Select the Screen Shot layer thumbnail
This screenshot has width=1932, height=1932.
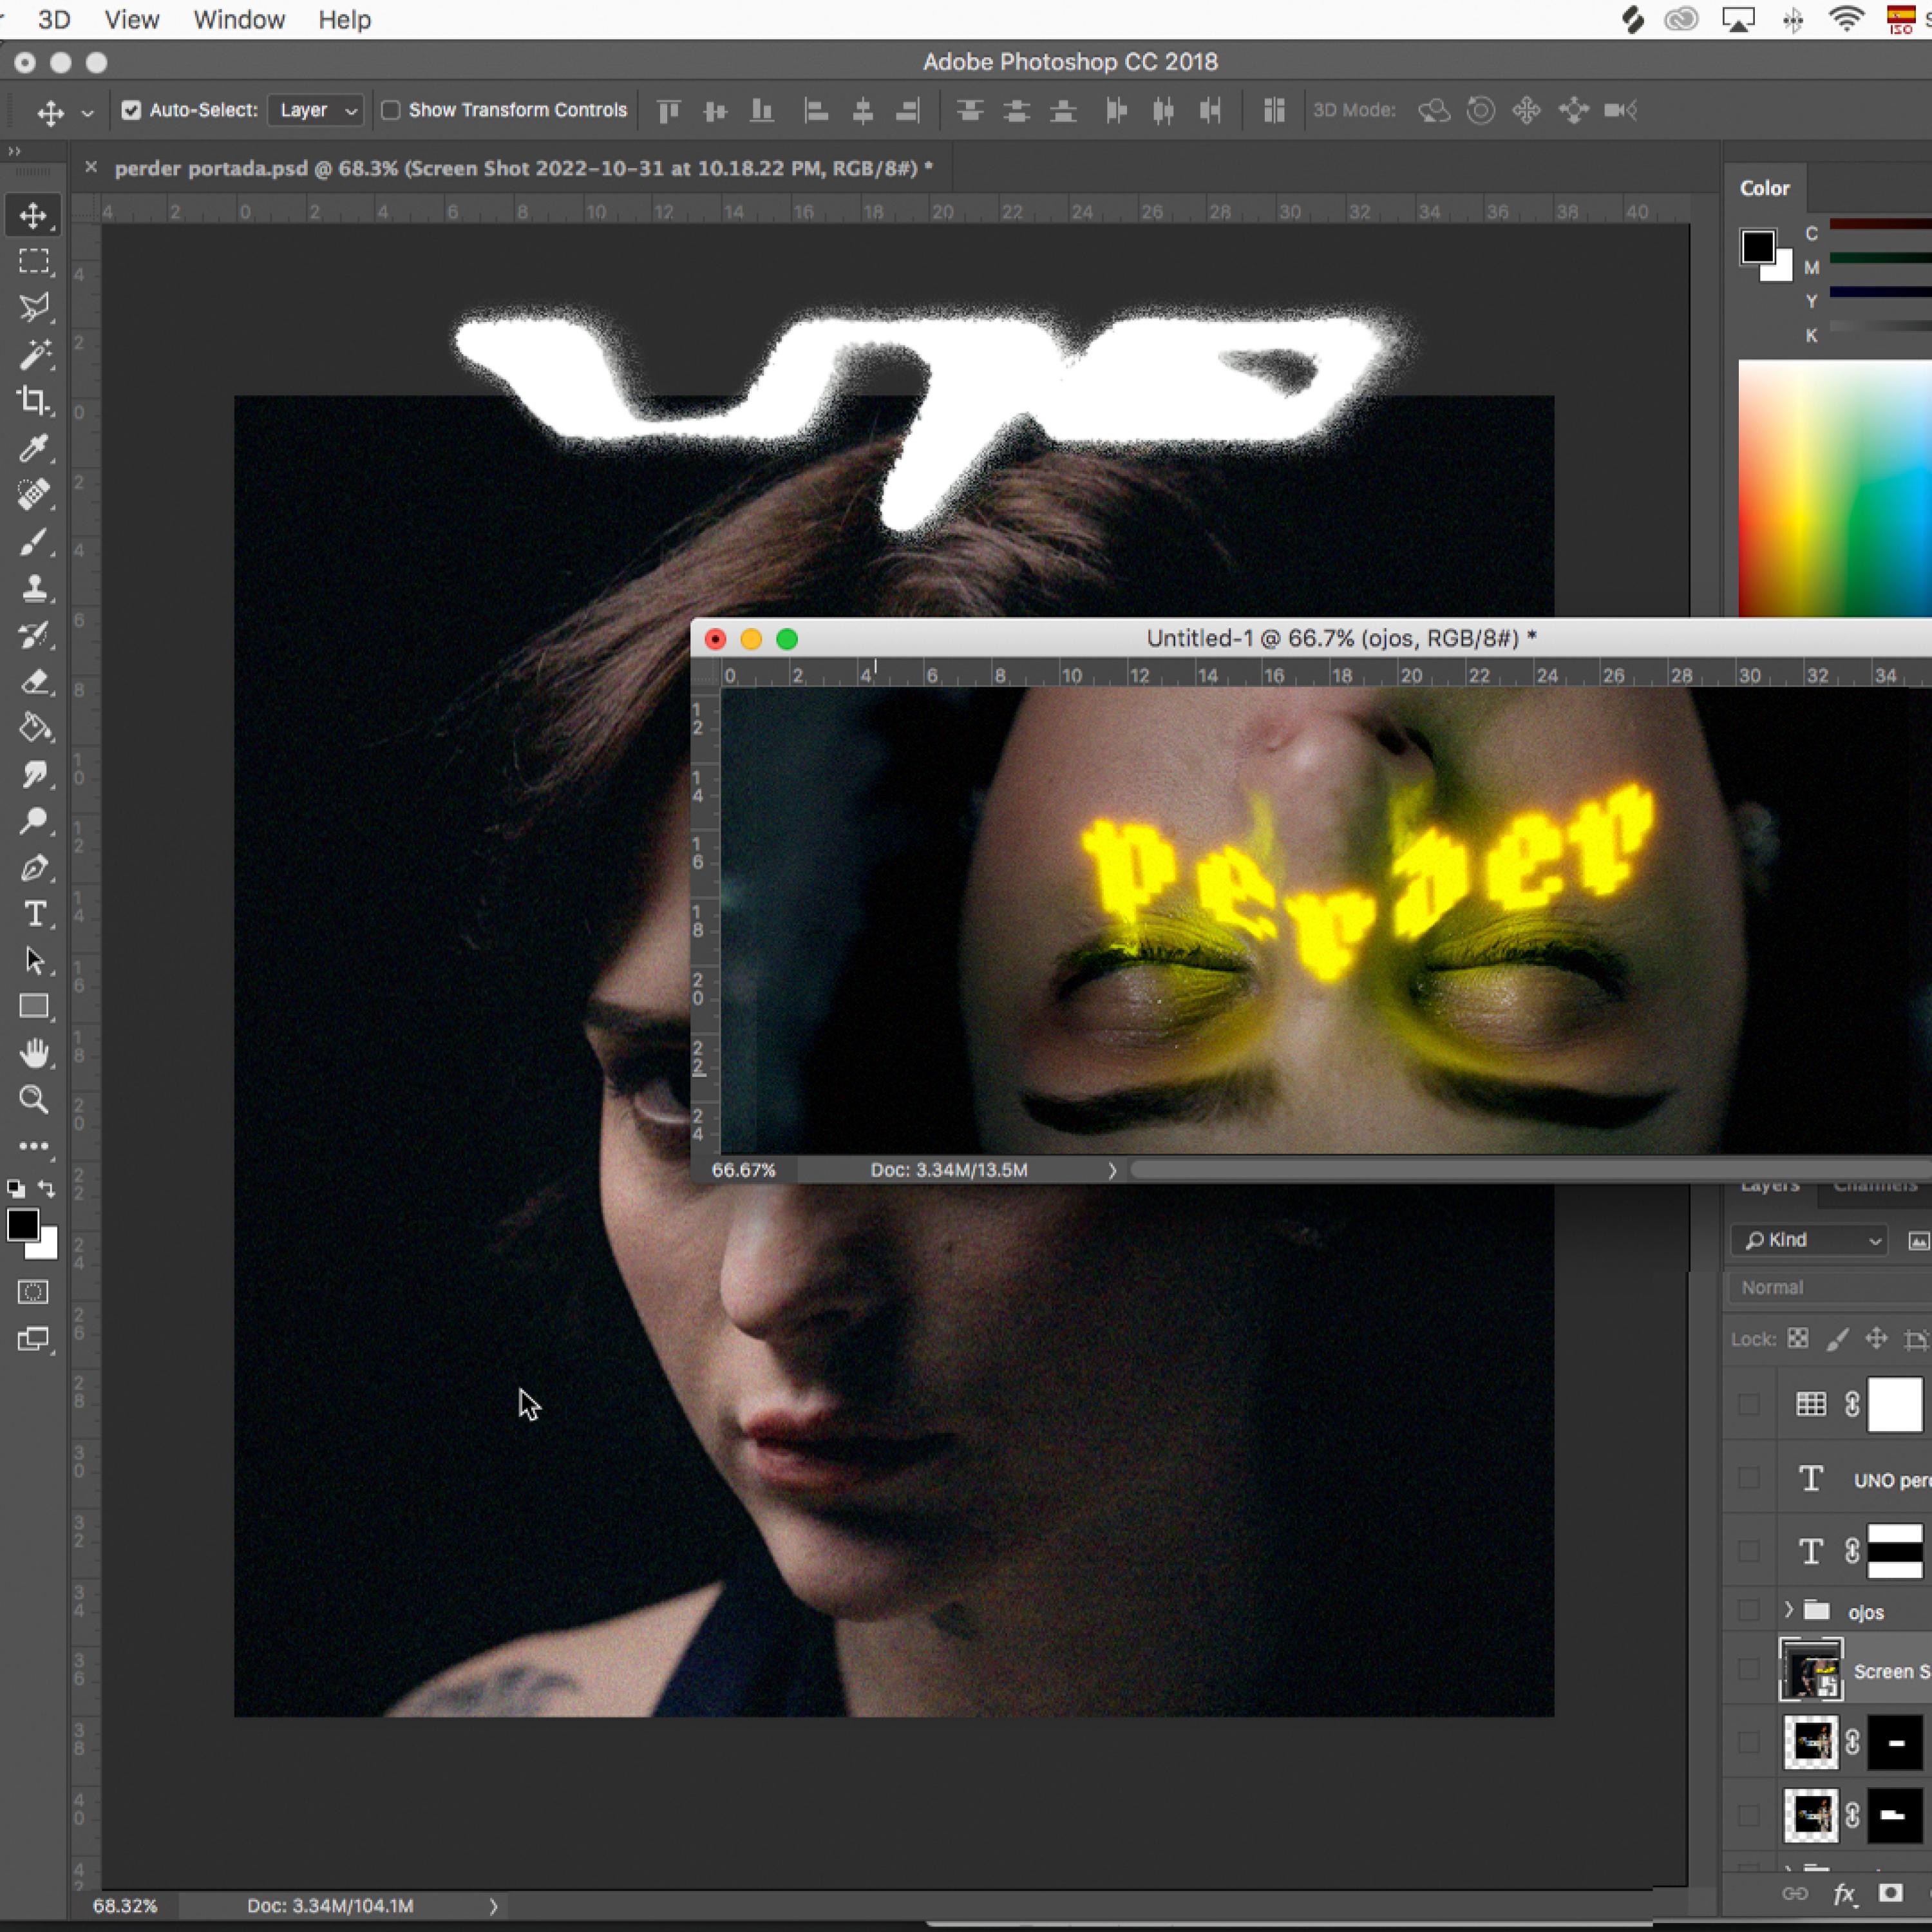(x=1810, y=1670)
